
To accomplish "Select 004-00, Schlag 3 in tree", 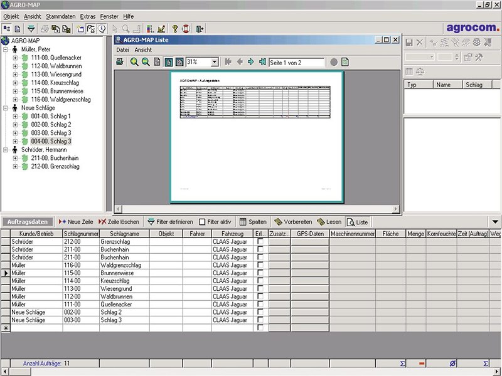I will pyautogui.click(x=51, y=142).
